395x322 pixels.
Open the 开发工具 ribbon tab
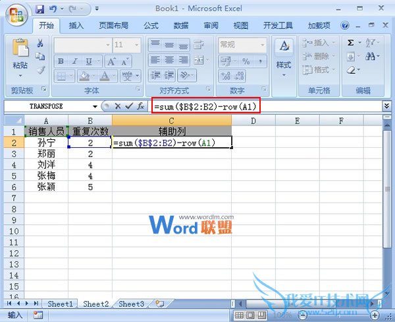point(278,25)
